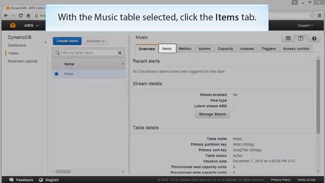Click the Table status 'Active' value
The width and height of the screenshot is (325, 183).
238,156
